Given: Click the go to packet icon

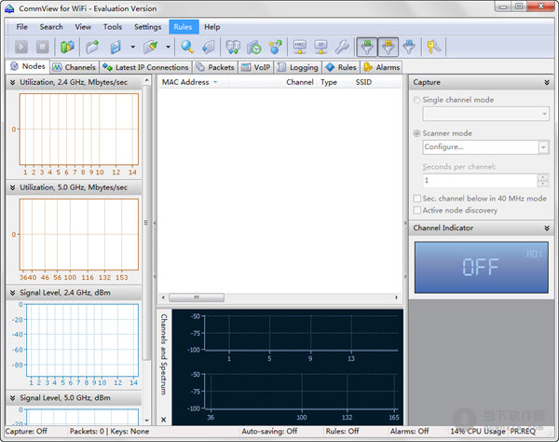Looking at the screenshot, I should coord(208,47).
